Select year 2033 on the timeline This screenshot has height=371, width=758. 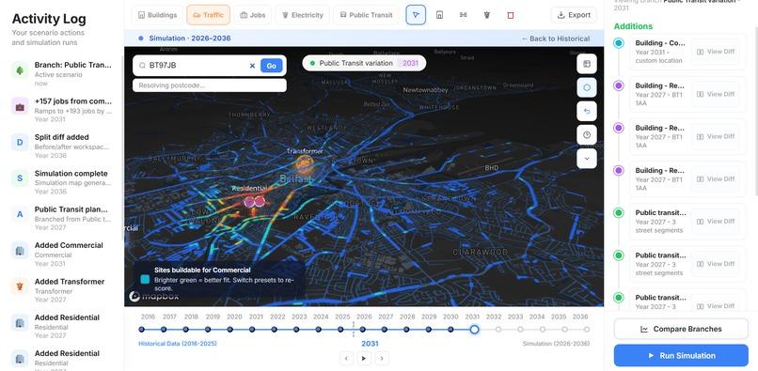[x=520, y=330]
